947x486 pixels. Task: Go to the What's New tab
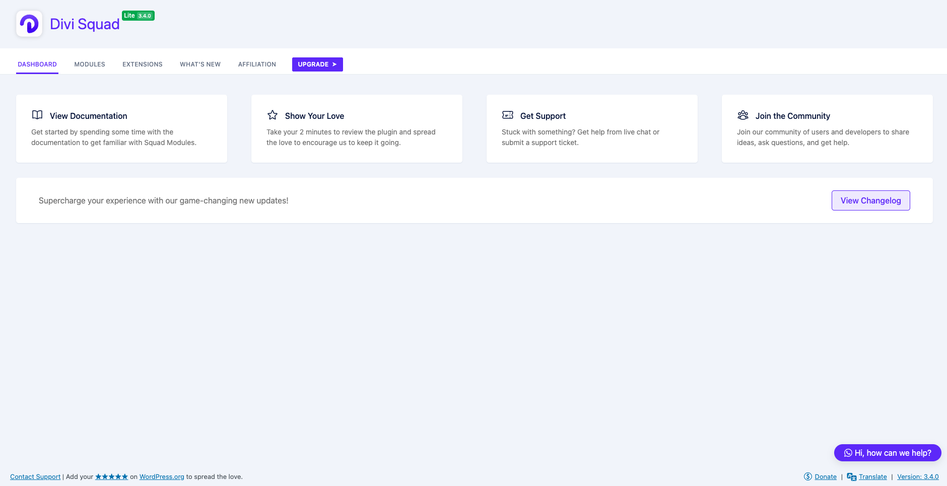click(x=200, y=64)
